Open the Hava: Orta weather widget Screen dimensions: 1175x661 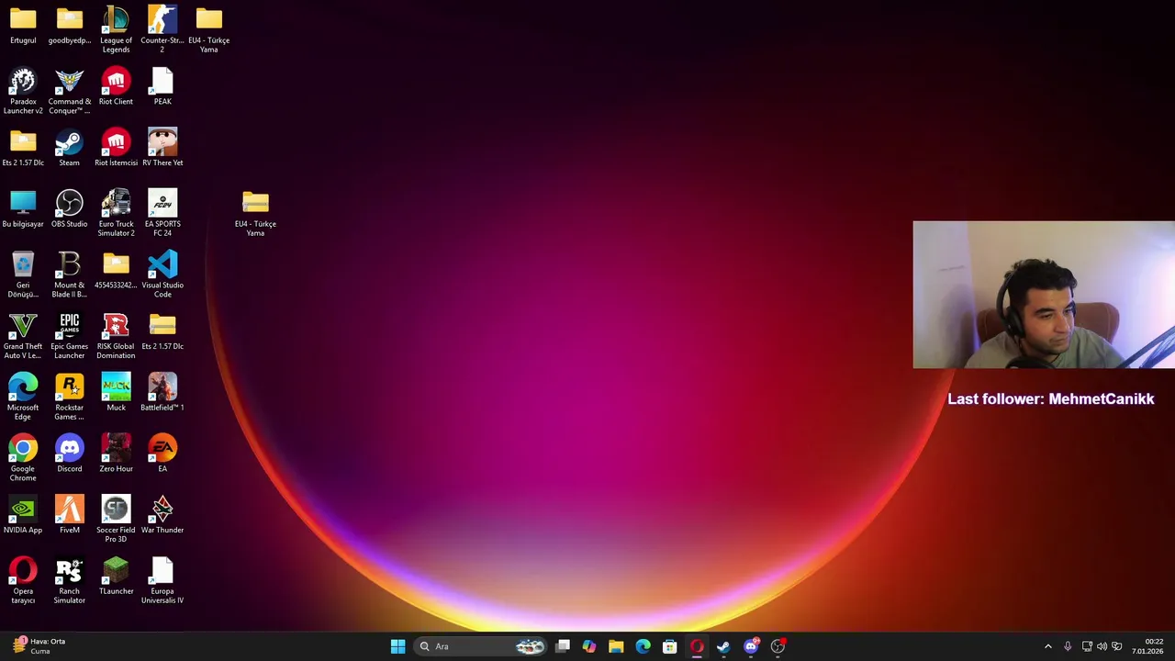[x=39, y=646]
